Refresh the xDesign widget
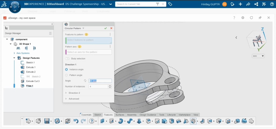 click(251, 18)
